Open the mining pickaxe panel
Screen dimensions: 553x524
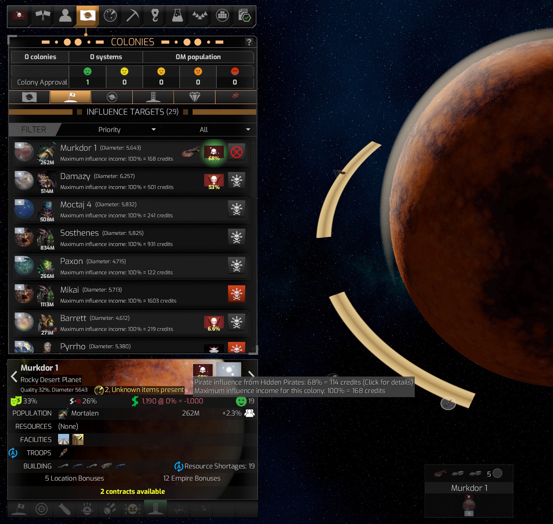[x=133, y=16]
